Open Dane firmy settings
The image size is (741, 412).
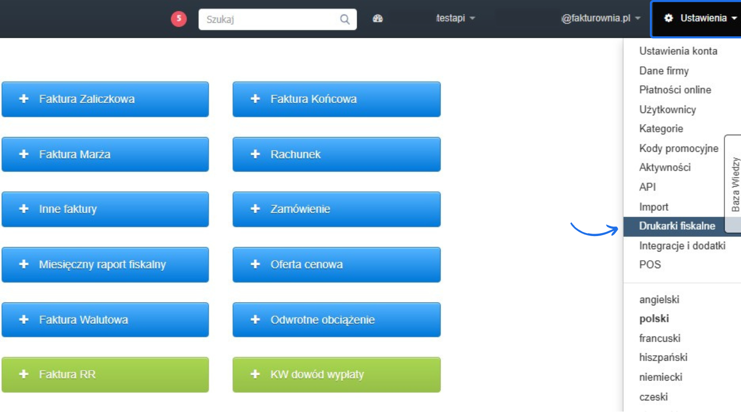664,71
